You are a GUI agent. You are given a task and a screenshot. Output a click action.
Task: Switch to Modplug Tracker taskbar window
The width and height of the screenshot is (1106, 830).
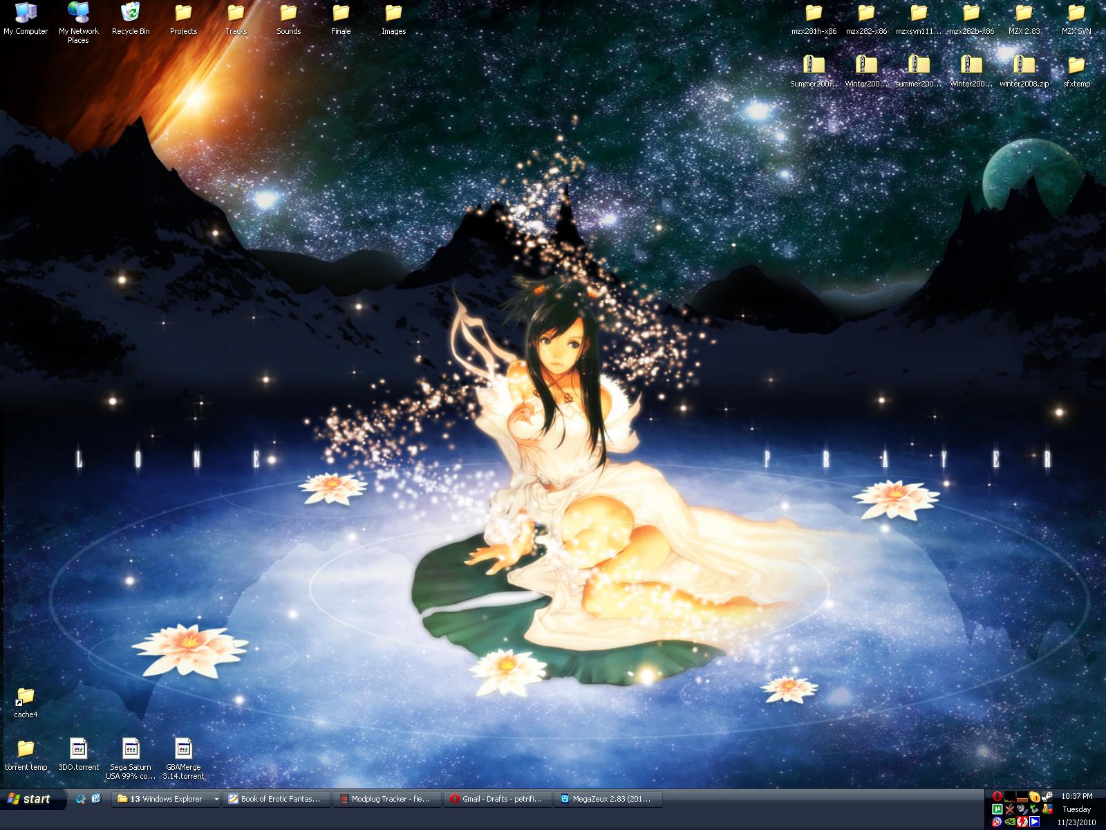387,799
